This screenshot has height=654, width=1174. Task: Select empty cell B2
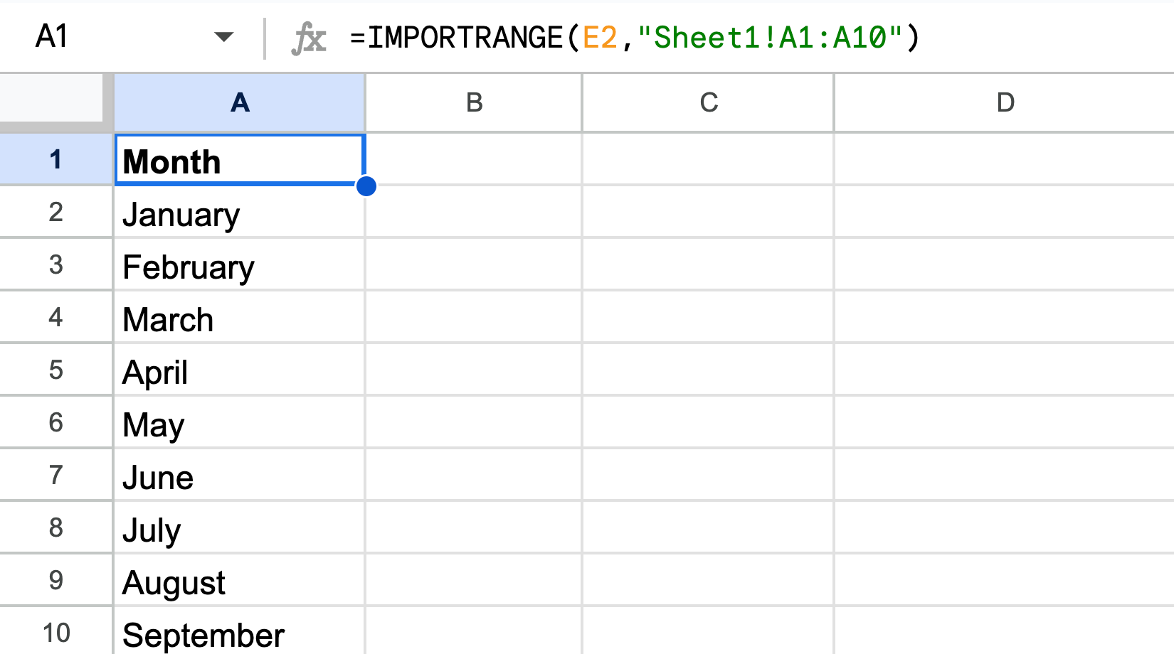473,212
